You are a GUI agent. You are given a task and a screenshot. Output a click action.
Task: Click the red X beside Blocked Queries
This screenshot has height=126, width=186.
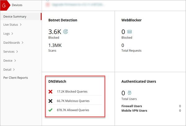tap(51, 92)
